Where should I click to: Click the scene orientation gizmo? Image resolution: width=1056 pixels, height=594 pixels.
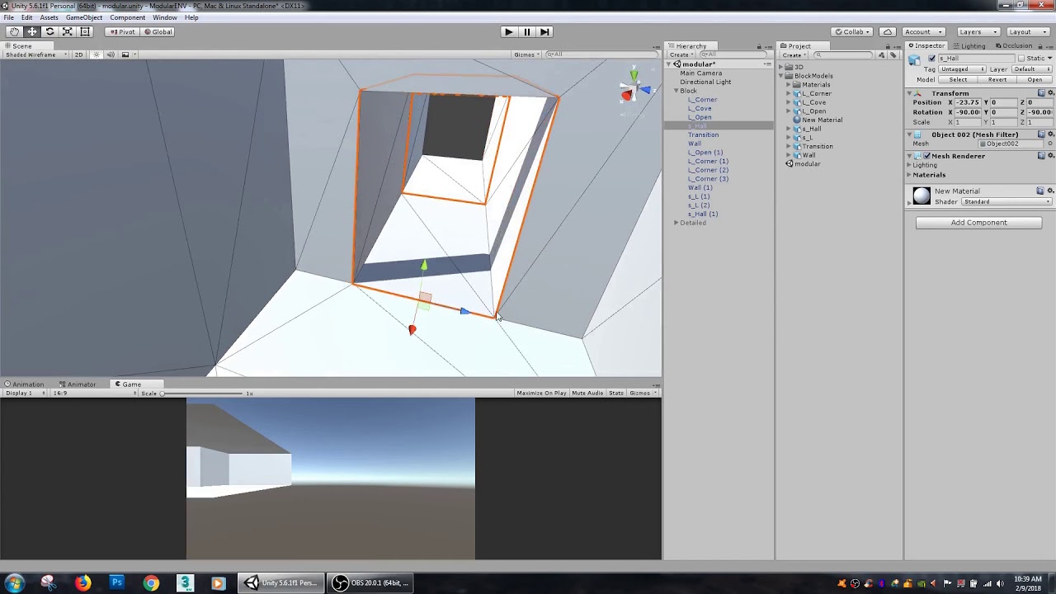click(x=633, y=89)
